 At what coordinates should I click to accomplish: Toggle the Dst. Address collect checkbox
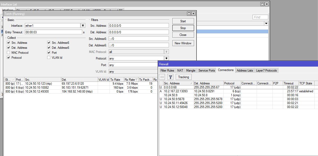(x=9, y=48)
